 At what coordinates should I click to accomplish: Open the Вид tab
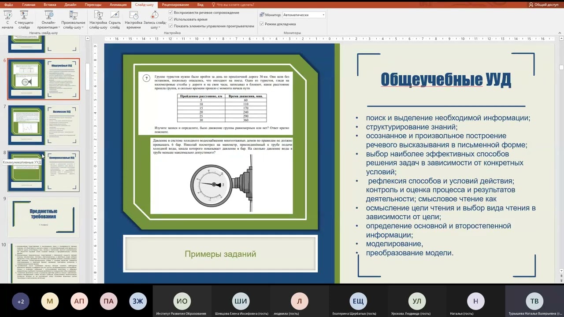pos(200,4)
